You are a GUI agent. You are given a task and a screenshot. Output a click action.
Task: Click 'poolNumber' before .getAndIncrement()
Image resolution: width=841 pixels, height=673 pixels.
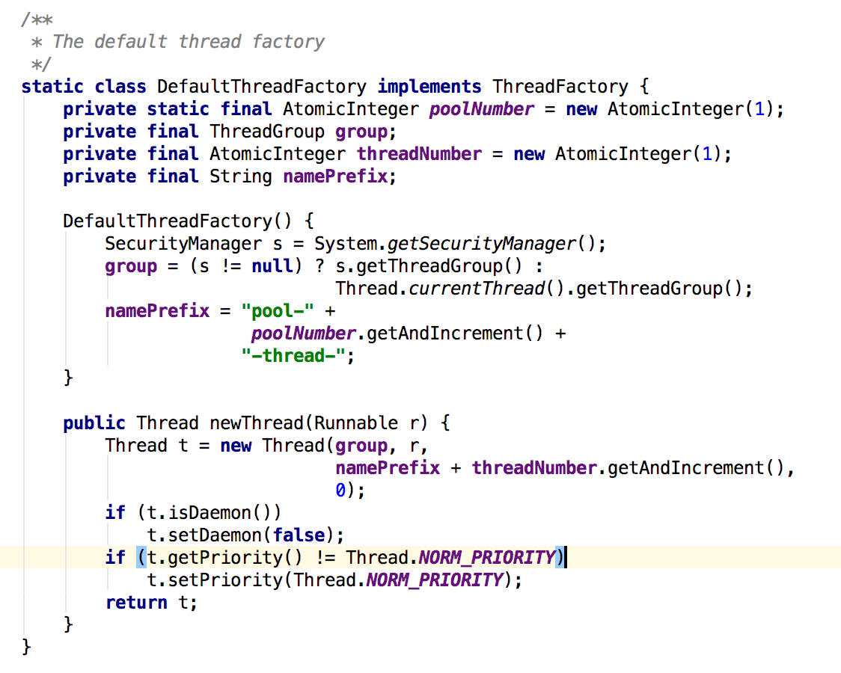click(x=304, y=334)
